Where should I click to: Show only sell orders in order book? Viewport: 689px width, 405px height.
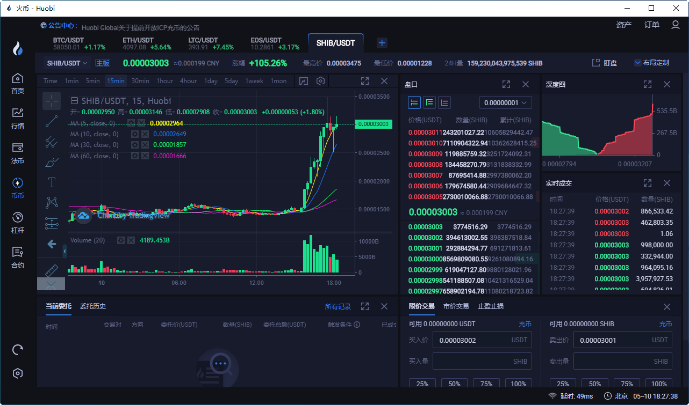tap(444, 102)
